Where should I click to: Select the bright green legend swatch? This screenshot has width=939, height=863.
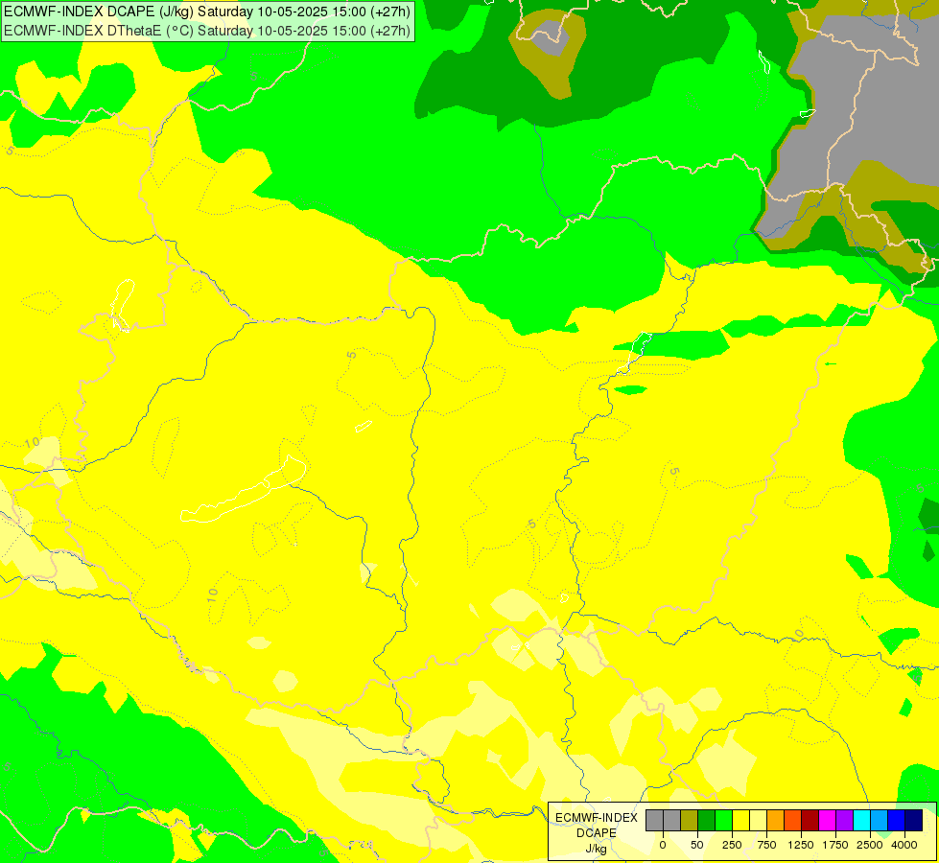pyautogui.click(x=723, y=820)
